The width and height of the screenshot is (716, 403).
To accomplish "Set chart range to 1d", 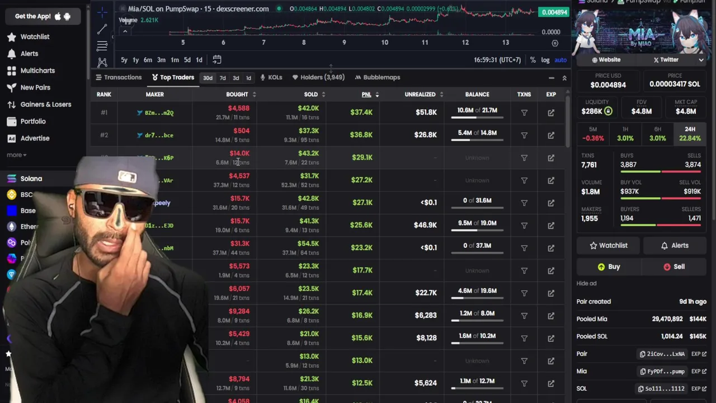I will (199, 60).
